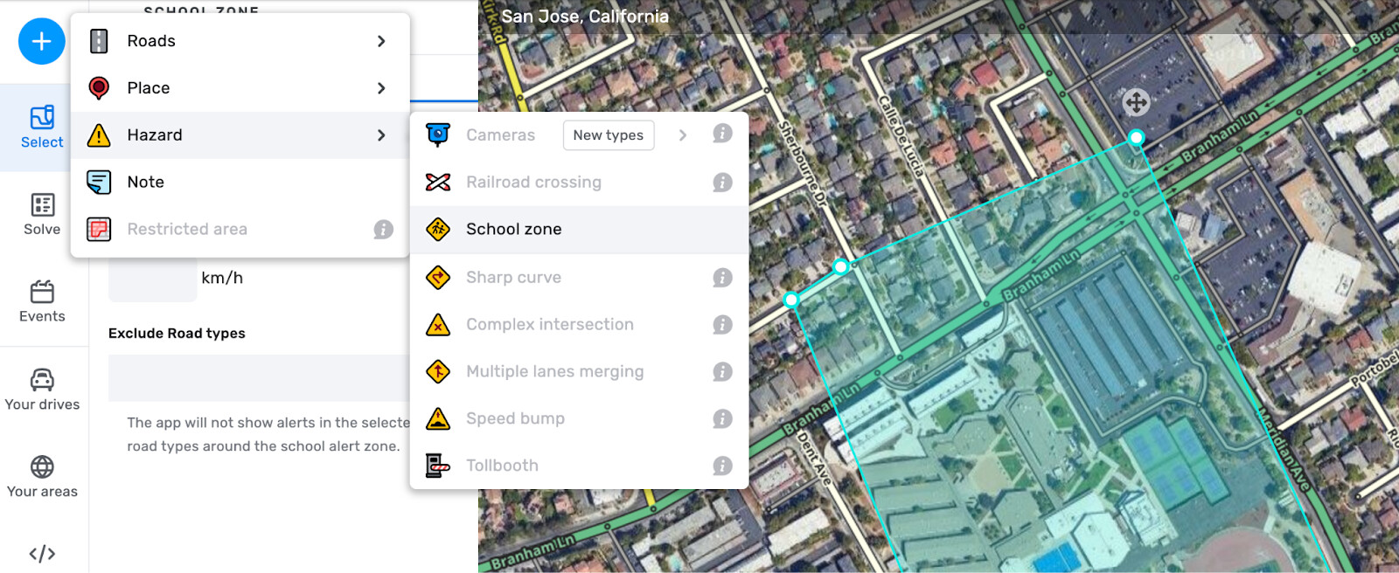The height and width of the screenshot is (573, 1399).
Task: Expand the Cameras submenu chevron
Action: [683, 135]
